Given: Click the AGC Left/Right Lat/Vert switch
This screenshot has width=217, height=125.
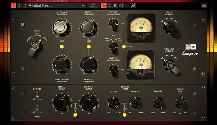Looking at the screenshot, I should pos(114,48).
